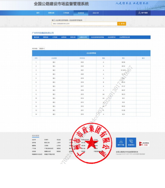The image size is (165, 188).
Task: Select the 全国综合评价 tab
Action: pyautogui.click(x=83, y=37)
